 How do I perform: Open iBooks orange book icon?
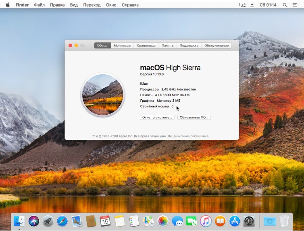pos(220,221)
